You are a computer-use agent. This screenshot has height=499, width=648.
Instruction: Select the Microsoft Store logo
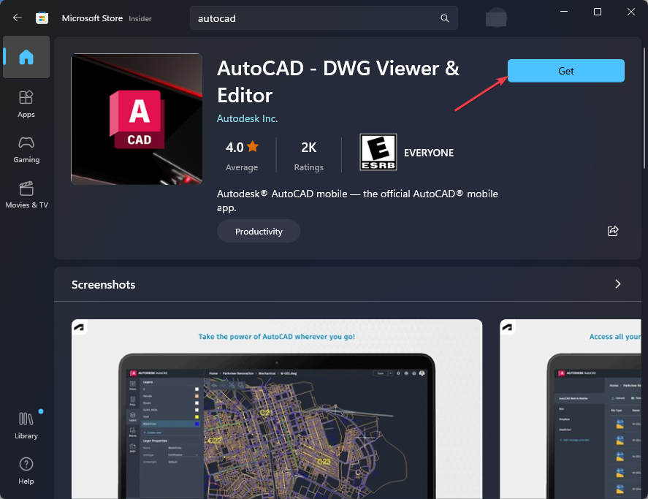pyautogui.click(x=42, y=18)
